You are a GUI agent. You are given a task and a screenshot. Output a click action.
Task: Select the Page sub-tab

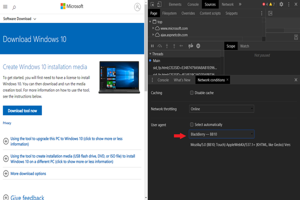click(153, 13)
